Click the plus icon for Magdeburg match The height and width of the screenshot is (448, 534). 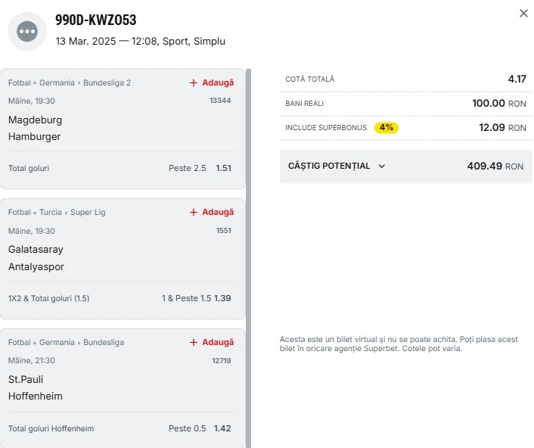point(194,82)
